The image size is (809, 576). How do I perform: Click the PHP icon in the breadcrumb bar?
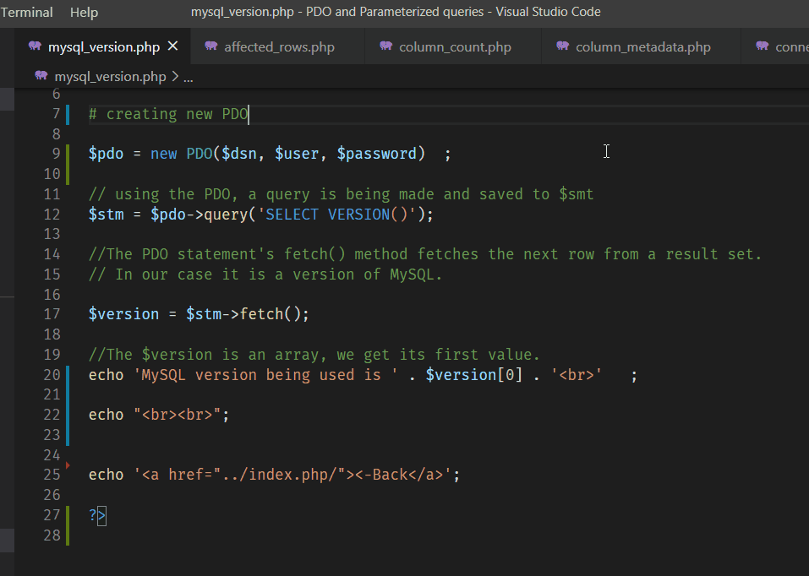(x=41, y=74)
